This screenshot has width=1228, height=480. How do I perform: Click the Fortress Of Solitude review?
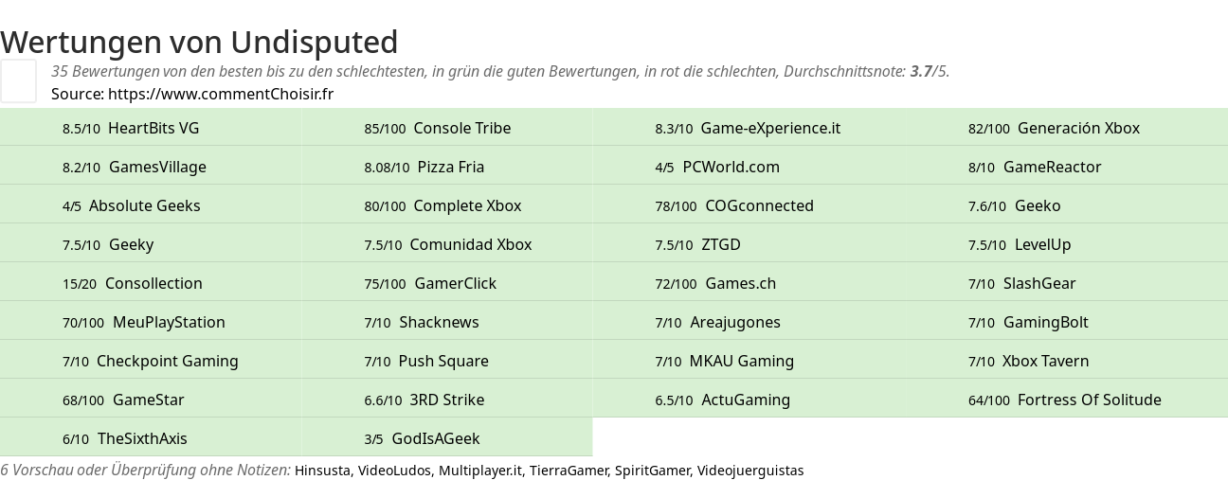point(1089,400)
